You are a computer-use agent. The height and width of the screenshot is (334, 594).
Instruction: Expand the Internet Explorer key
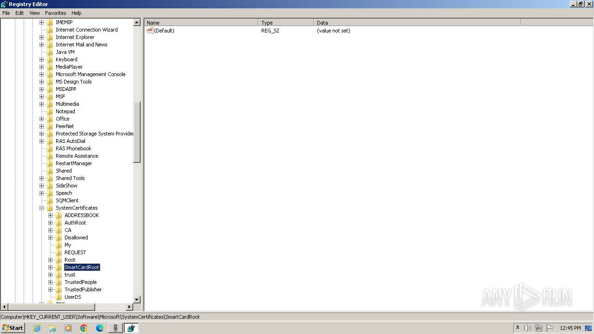point(41,37)
